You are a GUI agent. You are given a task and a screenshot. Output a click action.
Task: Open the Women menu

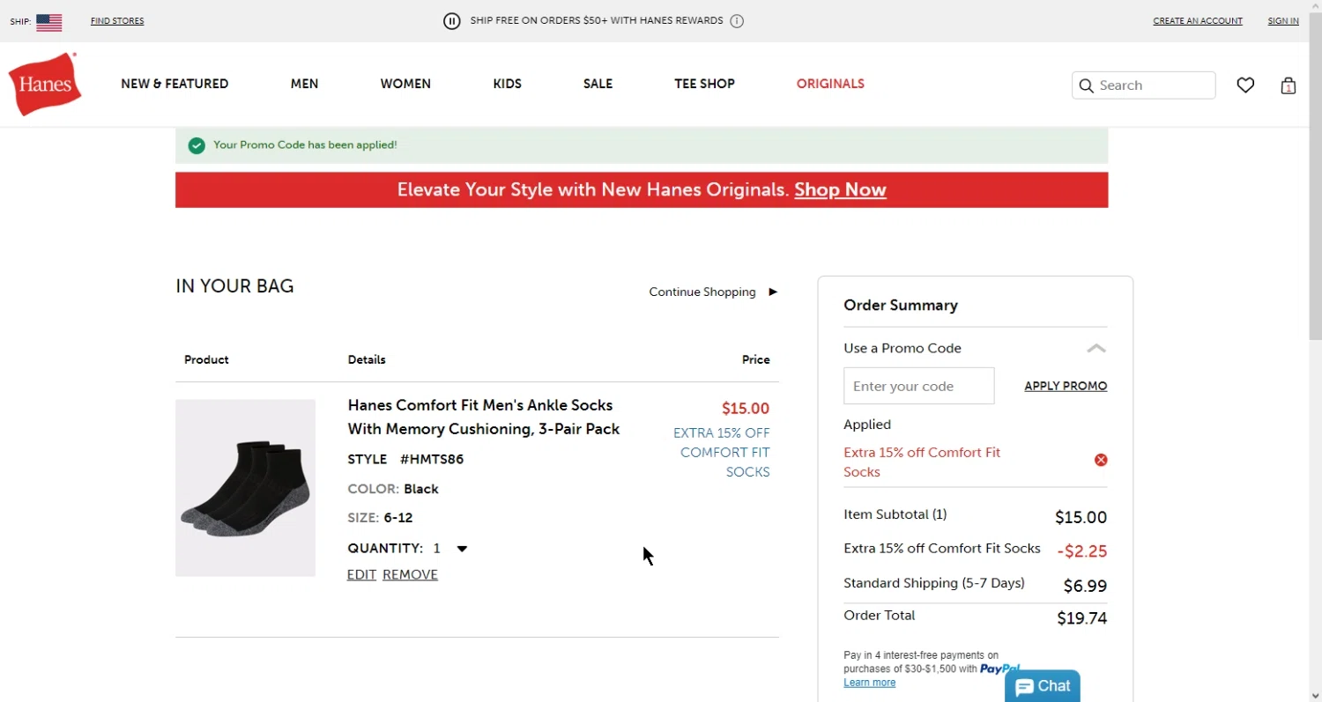(405, 84)
